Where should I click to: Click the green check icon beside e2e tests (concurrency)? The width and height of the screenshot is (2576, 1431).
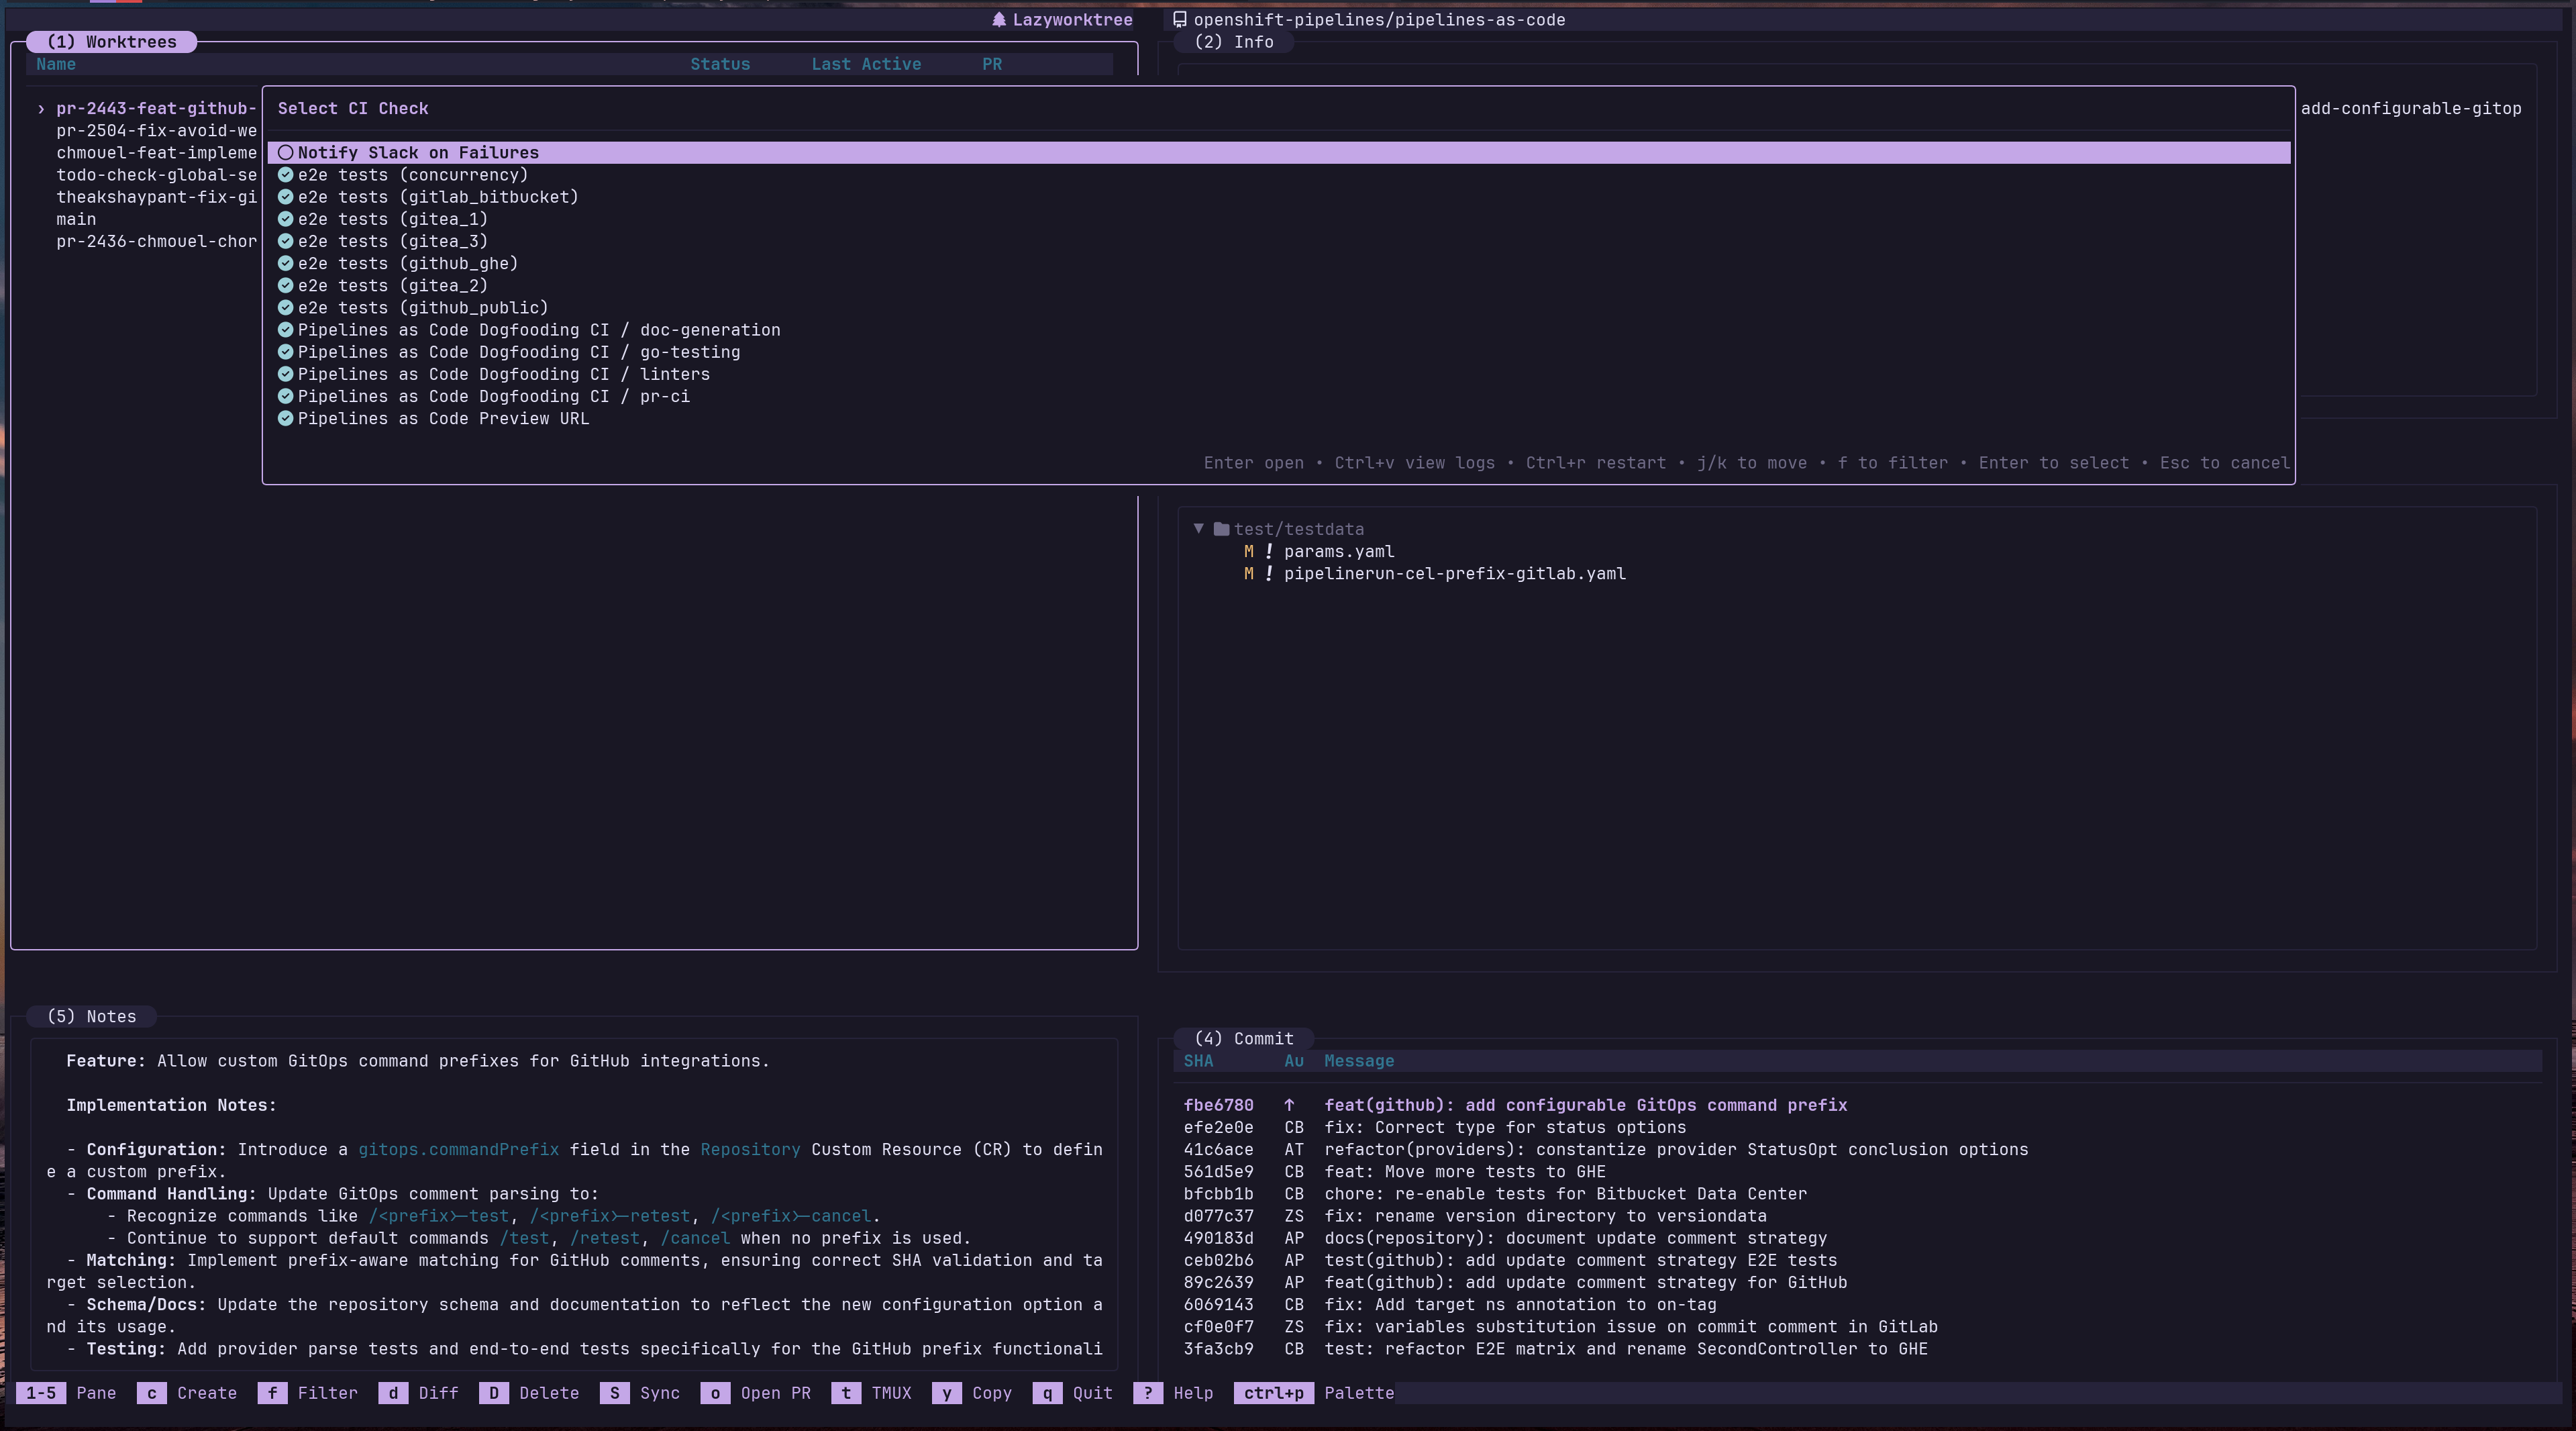point(285,175)
